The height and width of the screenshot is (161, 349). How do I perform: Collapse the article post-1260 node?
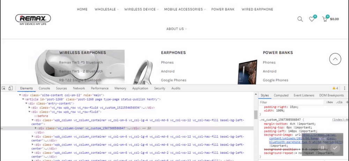[x=23, y=99]
